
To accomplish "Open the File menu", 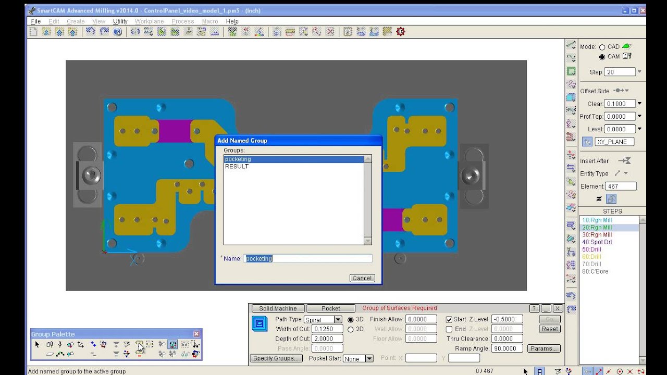I will pos(35,21).
